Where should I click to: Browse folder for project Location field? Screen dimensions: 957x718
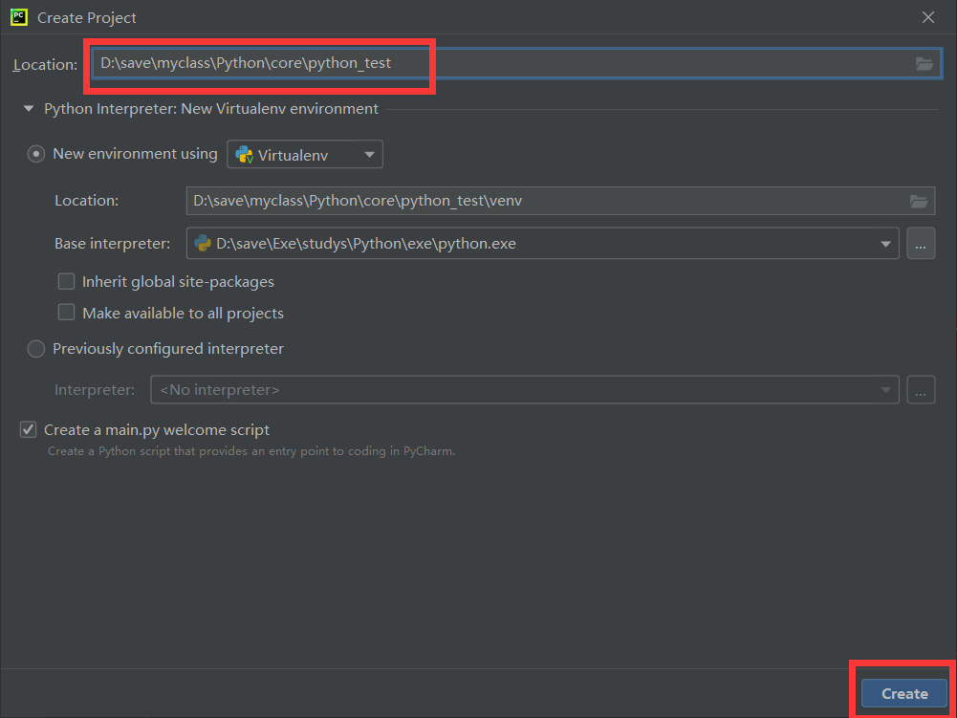point(924,63)
